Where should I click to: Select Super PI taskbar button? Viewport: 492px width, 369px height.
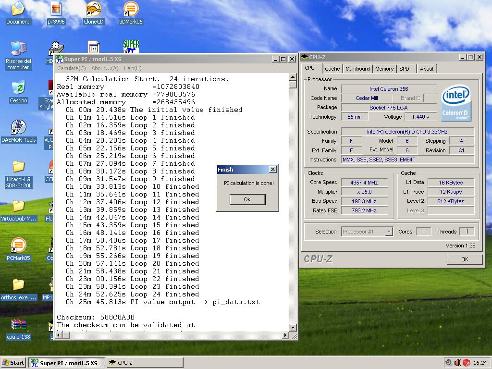[x=66, y=363]
